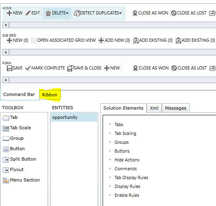Select the Split Button icon in Toolbox

(x=6, y=159)
